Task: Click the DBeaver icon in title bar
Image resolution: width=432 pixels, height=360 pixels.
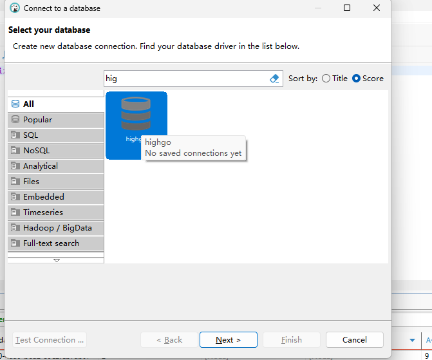Action: [x=15, y=8]
